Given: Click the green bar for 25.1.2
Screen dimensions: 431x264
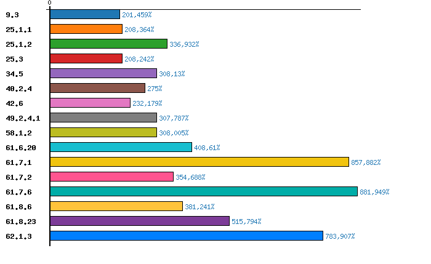Looking at the screenshot, I should point(108,44).
